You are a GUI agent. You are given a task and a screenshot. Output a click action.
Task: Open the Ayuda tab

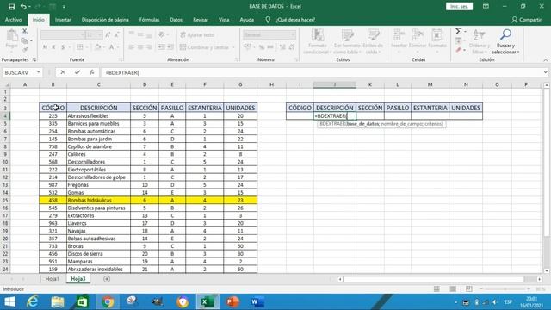pos(247,20)
